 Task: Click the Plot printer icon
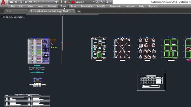click(x=30, y=2)
